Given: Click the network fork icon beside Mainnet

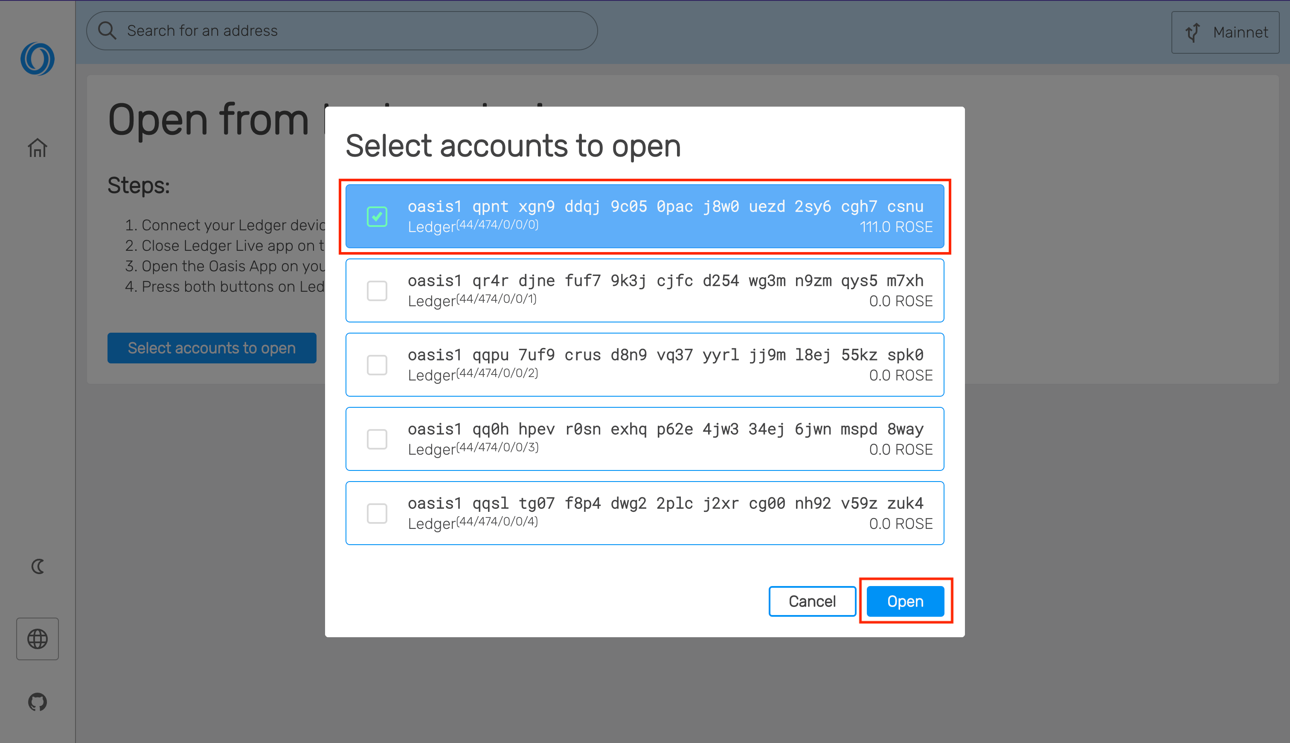Looking at the screenshot, I should click(x=1193, y=33).
